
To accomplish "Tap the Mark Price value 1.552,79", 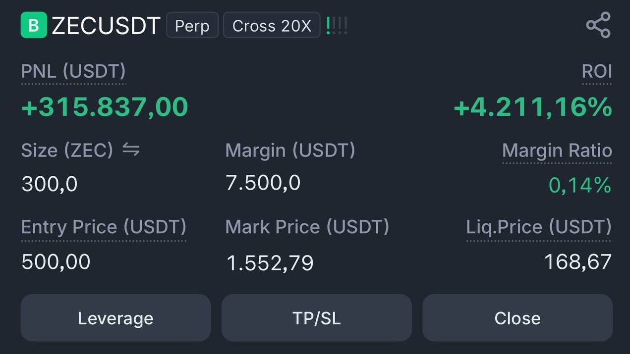I will pyautogui.click(x=270, y=263).
